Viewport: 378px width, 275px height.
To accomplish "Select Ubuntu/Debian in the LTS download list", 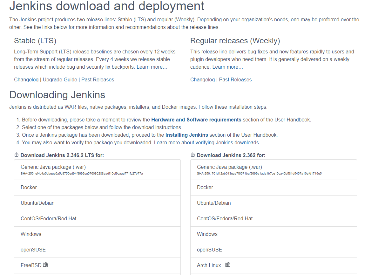I will click(98, 203).
